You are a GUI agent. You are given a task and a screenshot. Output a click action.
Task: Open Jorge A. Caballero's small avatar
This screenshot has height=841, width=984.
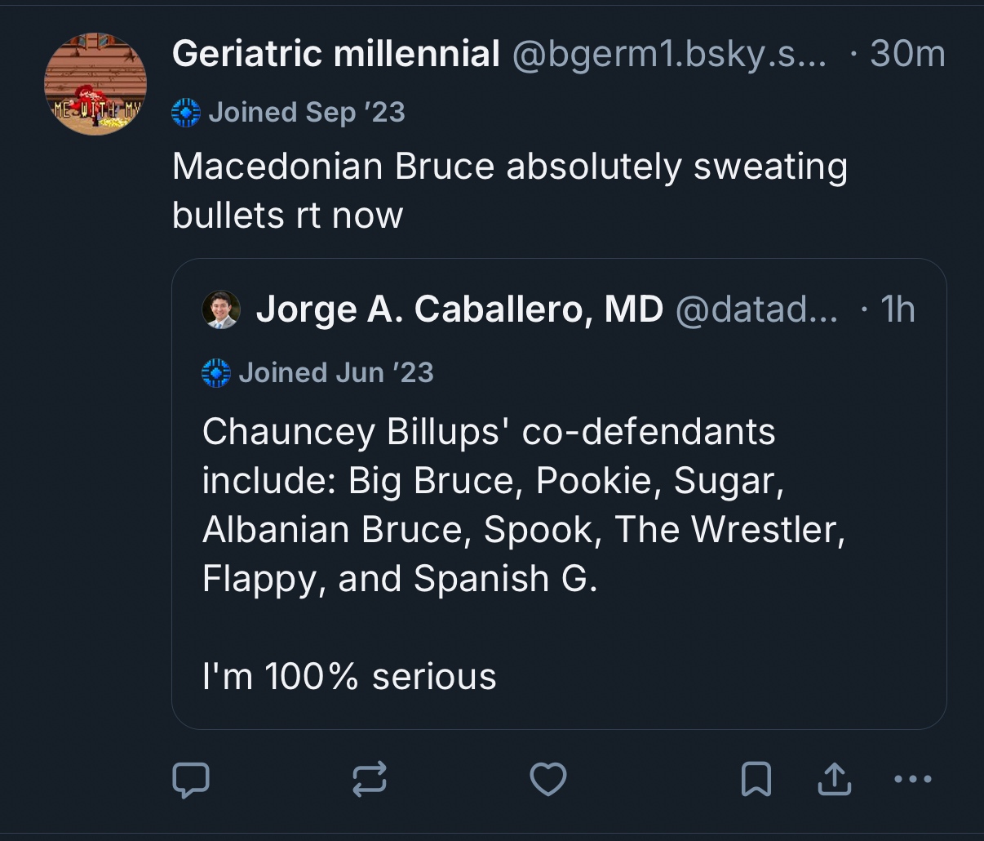click(221, 309)
